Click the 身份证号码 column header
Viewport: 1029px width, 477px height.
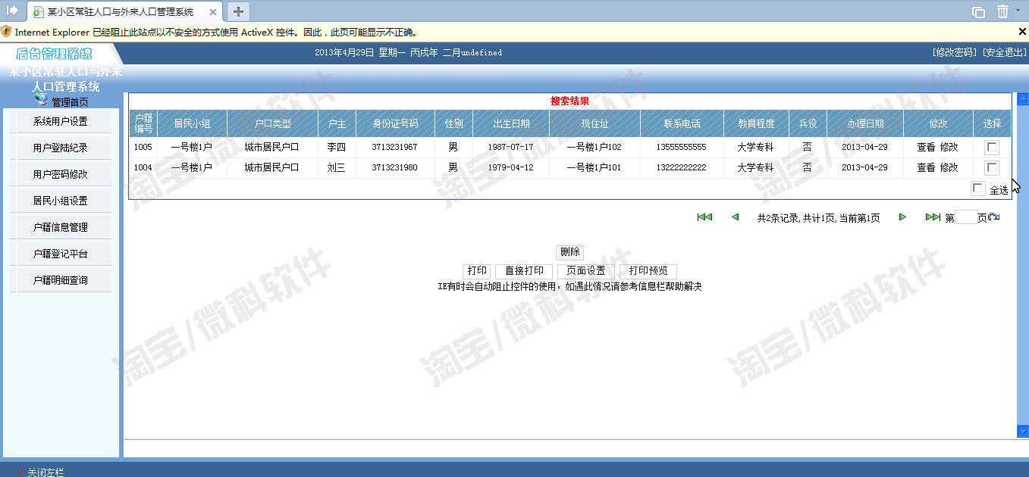(x=395, y=123)
